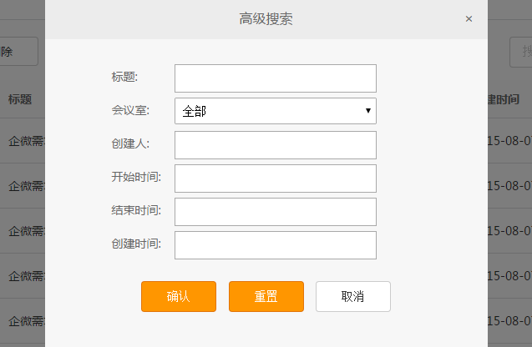Click the 标题 label in the form
The height and width of the screenshot is (347, 532).
[124, 77]
